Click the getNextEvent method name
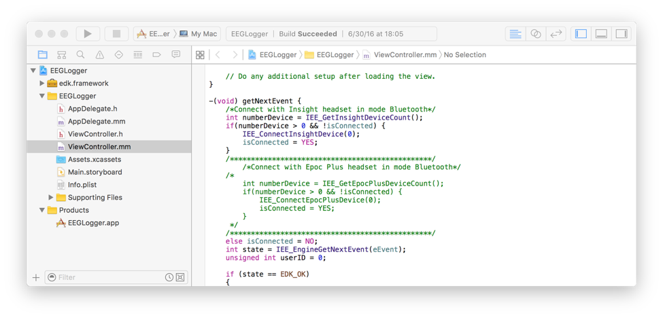The height and width of the screenshot is (318, 663). point(268,101)
